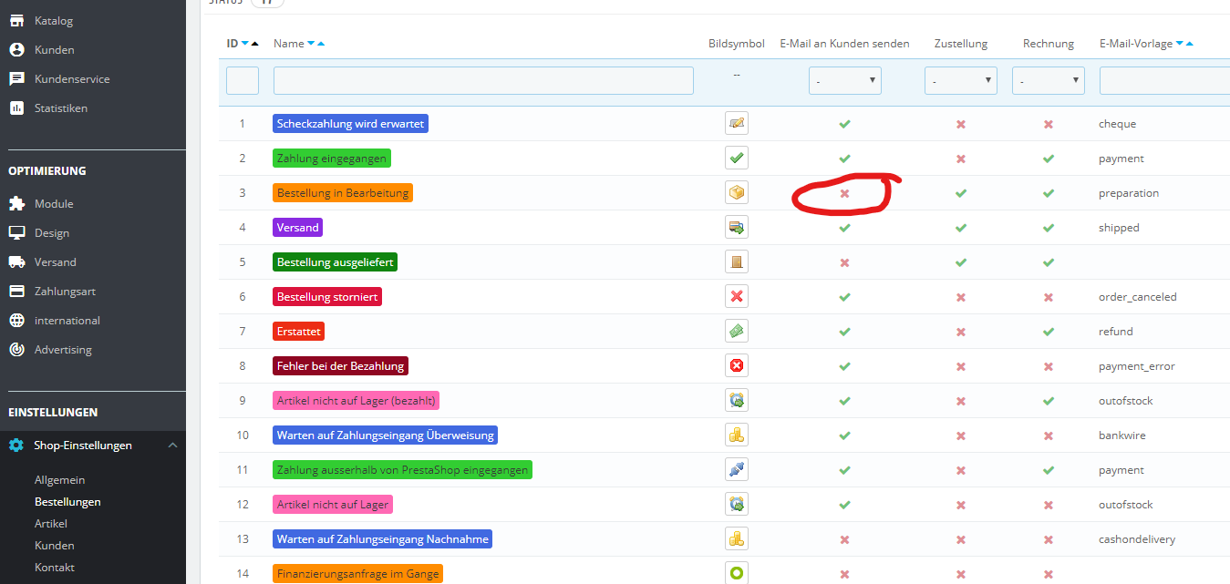Open the Artikel submenu item
Image resolution: width=1230 pixels, height=584 pixels.
(51, 524)
